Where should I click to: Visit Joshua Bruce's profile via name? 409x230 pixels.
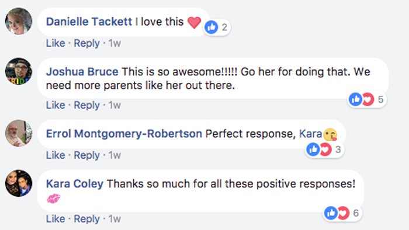pyautogui.click(x=82, y=72)
